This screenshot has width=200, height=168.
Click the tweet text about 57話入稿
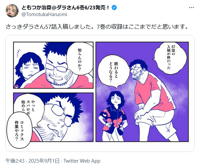97,27
